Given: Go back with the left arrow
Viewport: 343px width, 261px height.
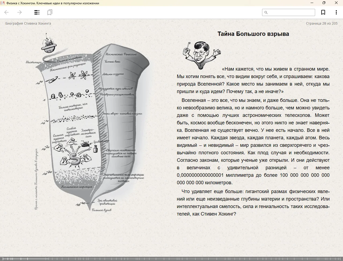Looking at the screenshot, I should click(x=7, y=12).
